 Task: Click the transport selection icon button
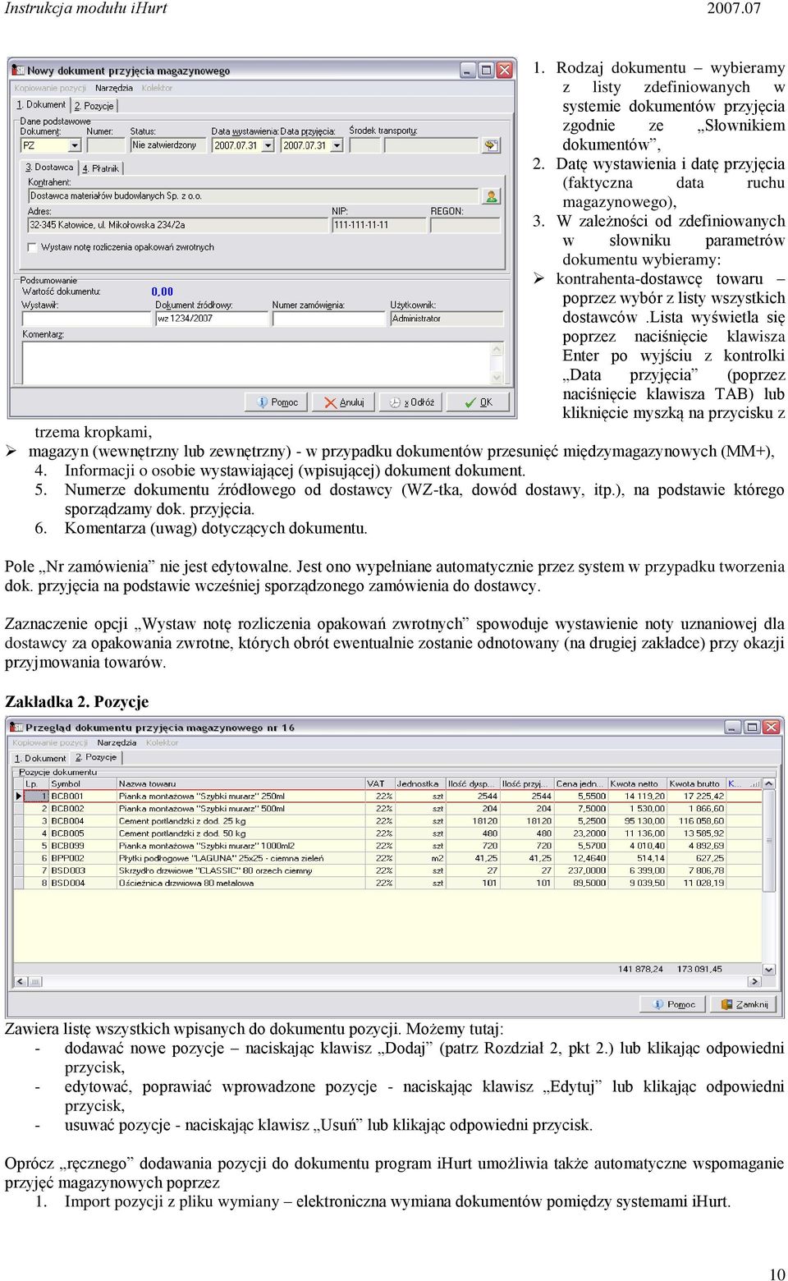click(491, 145)
